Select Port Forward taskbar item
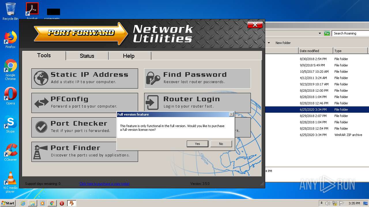The height and width of the screenshot is (207, 369). [71, 203]
